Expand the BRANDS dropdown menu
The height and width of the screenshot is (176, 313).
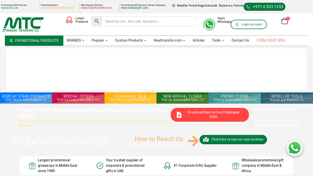coord(76,40)
